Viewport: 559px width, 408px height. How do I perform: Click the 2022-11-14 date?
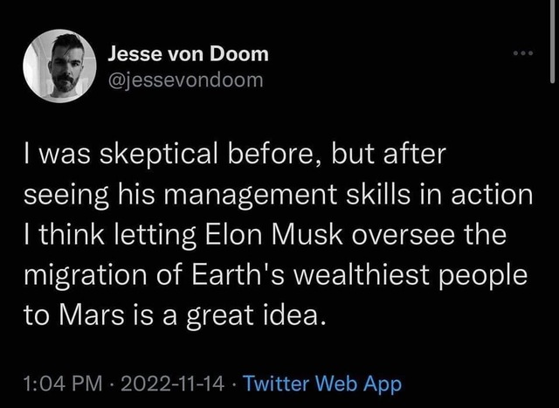click(x=173, y=384)
